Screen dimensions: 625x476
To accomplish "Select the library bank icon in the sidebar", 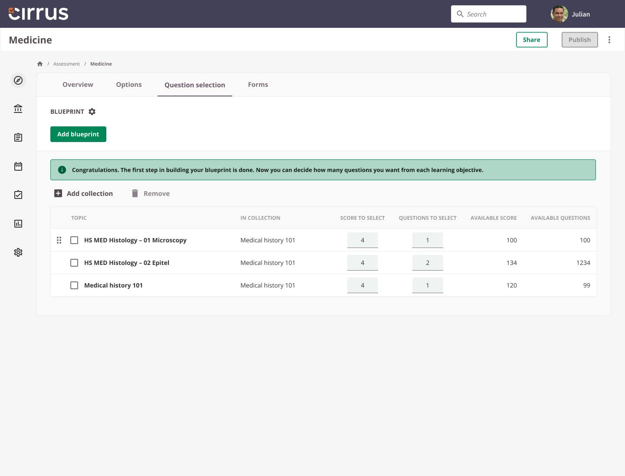I will (x=18, y=109).
